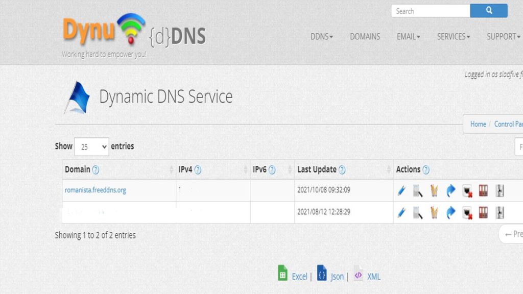Expand the EMAIL navigation menu
Screen dimensions: 523x294
408,36
